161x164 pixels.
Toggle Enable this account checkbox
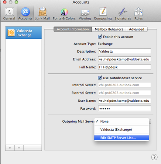point(100,36)
